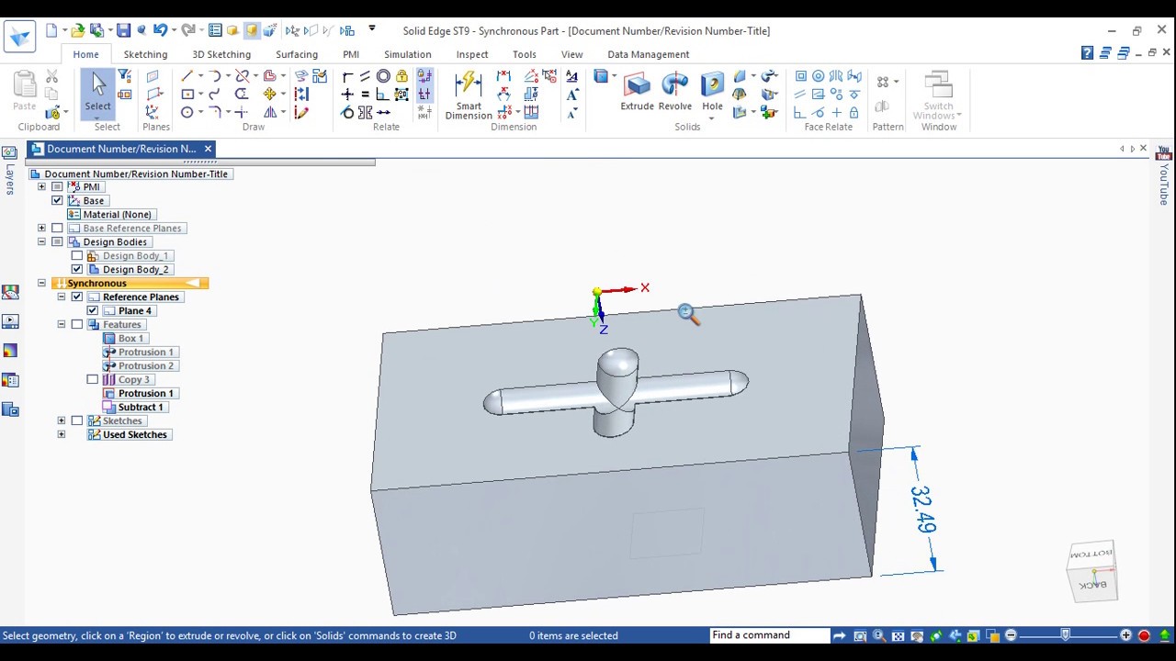This screenshot has width=1176, height=661.
Task: Click the Concentric relate icon
Action: (x=383, y=76)
